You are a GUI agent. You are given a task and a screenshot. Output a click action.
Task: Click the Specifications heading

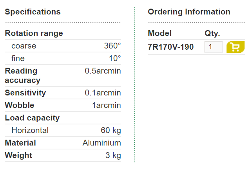coord(33,12)
